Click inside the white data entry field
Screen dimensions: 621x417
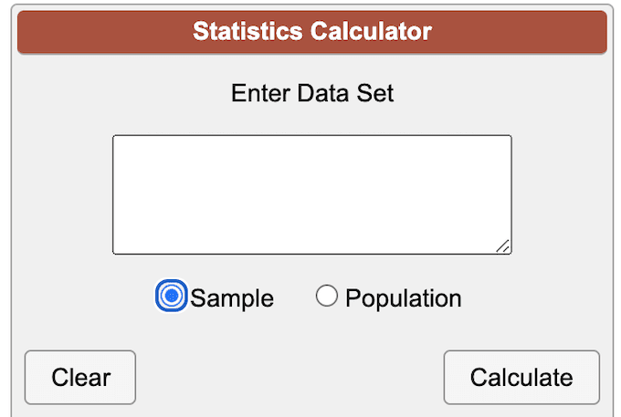312,194
